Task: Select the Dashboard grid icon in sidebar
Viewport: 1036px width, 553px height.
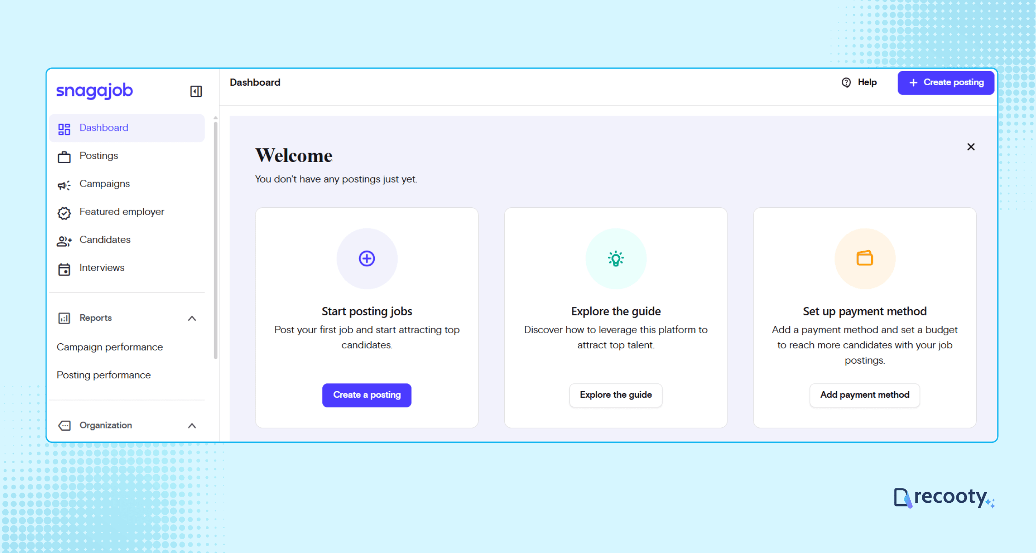Action: [64, 129]
